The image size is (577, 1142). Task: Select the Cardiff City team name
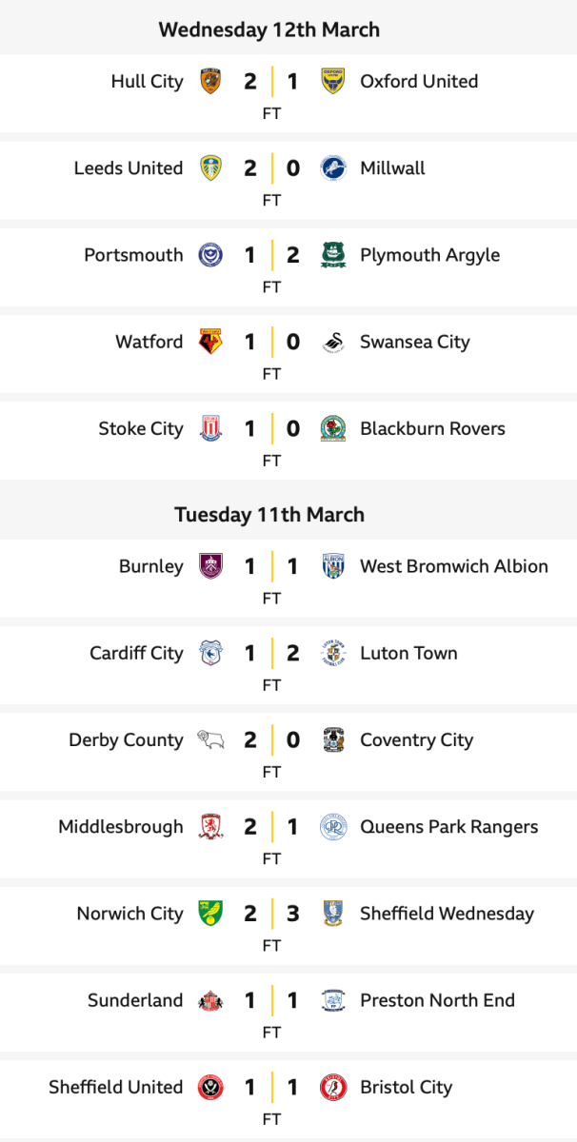point(136,653)
